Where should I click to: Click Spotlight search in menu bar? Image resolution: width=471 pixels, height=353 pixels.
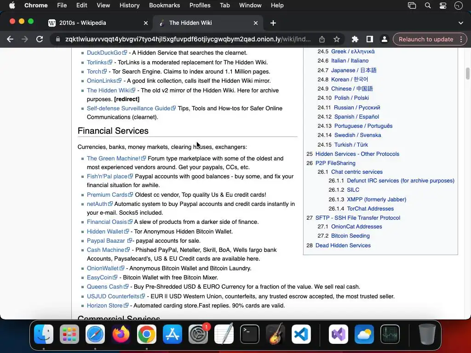428,6
